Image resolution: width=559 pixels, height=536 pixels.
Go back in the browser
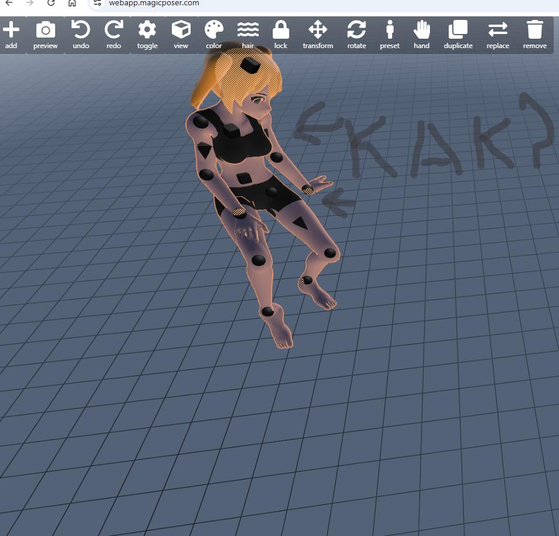pyautogui.click(x=9, y=3)
